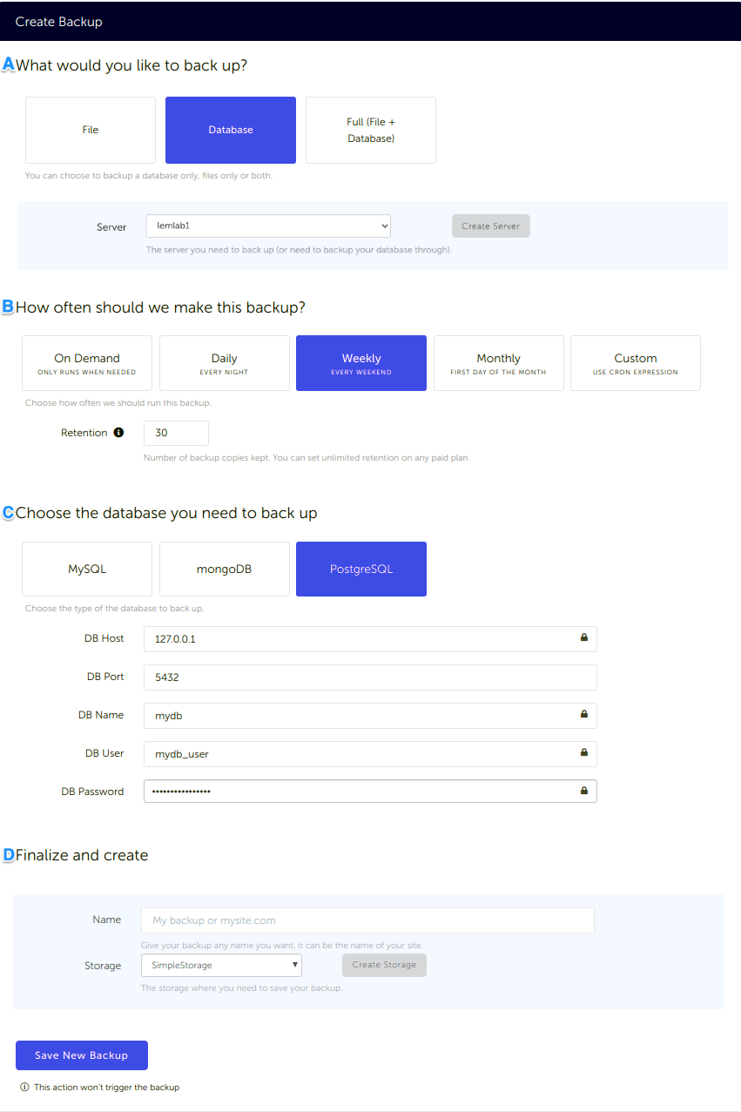Open the Server dropdown showing lemlab1
Image resolution: width=741 pixels, height=1112 pixels.
click(267, 225)
